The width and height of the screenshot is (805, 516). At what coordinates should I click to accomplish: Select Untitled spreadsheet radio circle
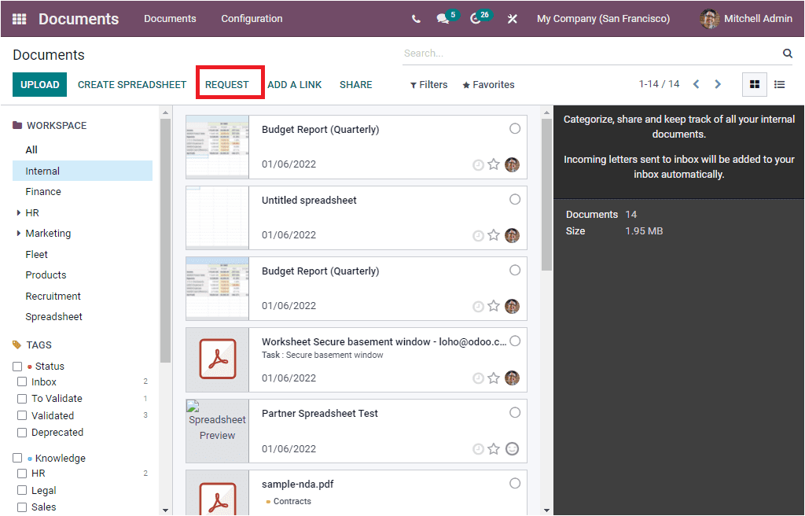[x=514, y=200]
